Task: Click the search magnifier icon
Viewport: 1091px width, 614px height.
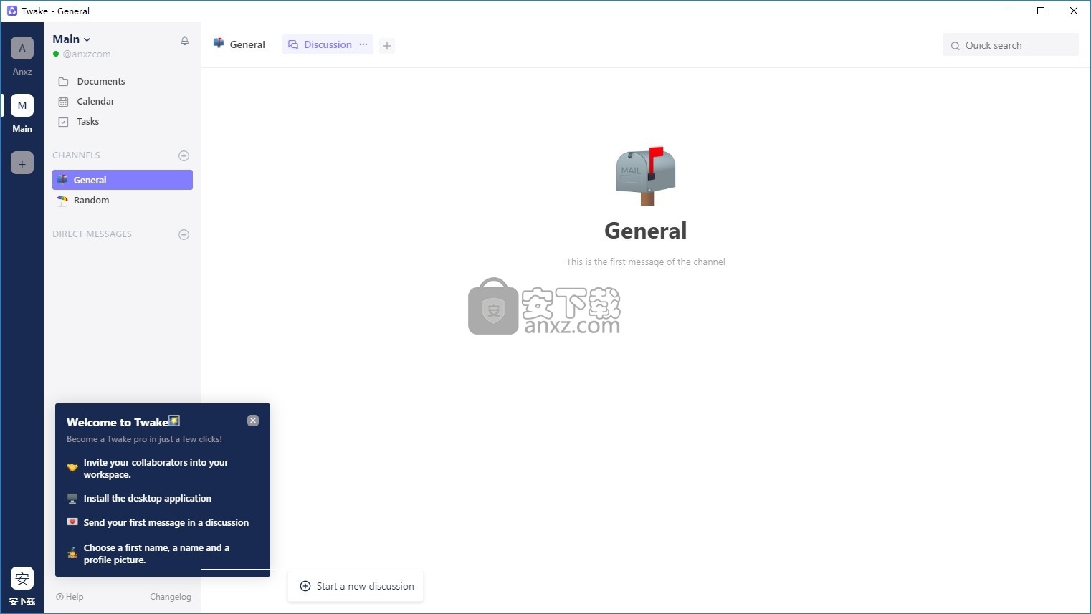Action: pos(955,46)
